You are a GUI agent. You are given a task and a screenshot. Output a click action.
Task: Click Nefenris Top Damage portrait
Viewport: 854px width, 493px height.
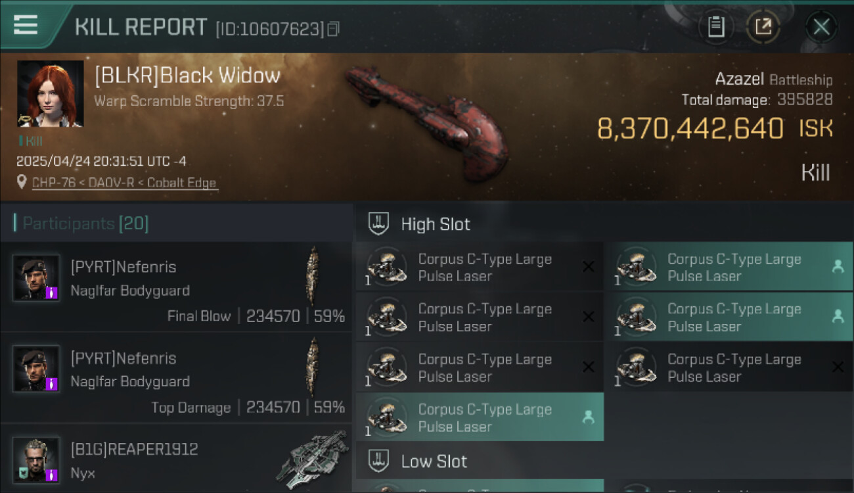click(x=36, y=369)
